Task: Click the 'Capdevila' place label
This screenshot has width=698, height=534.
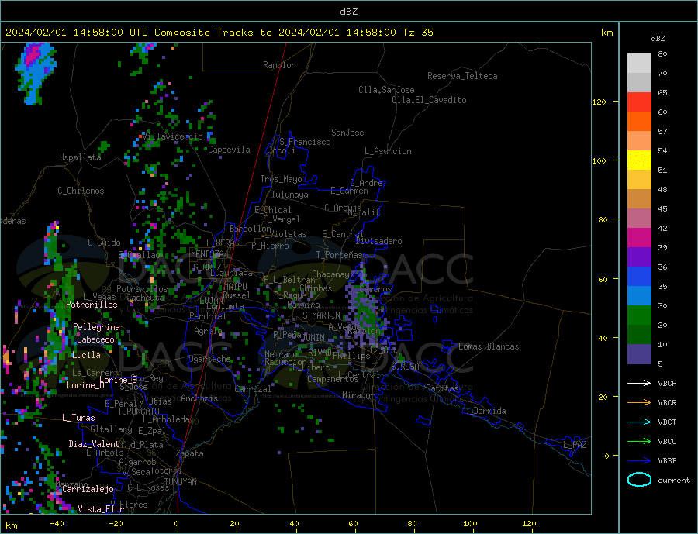Action: pos(230,150)
